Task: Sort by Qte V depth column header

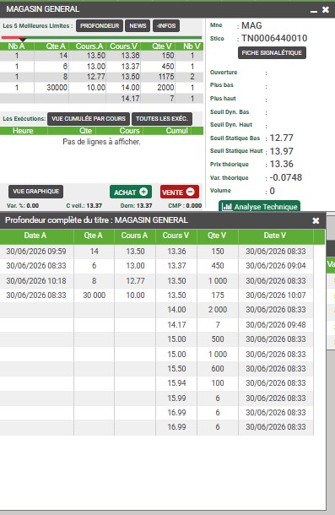Action: pos(217,236)
